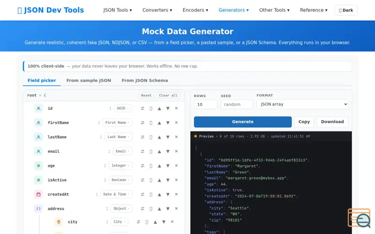Click the firstName field name
Viewport: 375px width, 234px height.
58,123
